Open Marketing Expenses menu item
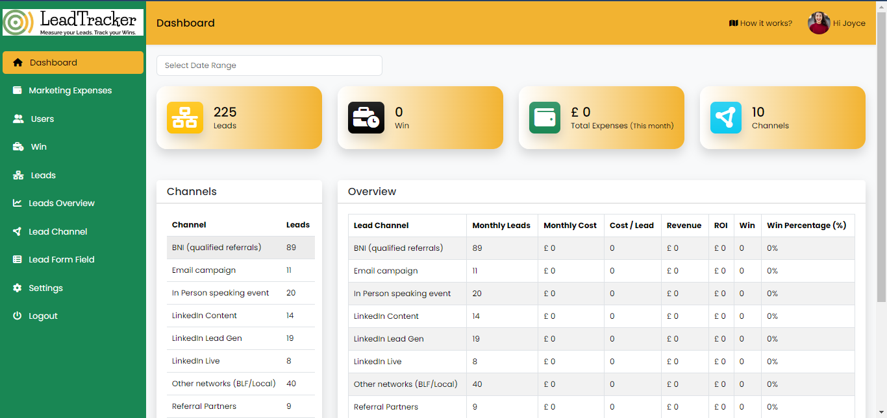Viewport: 887px width, 418px height. (x=73, y=91)
